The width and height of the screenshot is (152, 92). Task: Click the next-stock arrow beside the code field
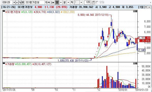tap(17, 2)
